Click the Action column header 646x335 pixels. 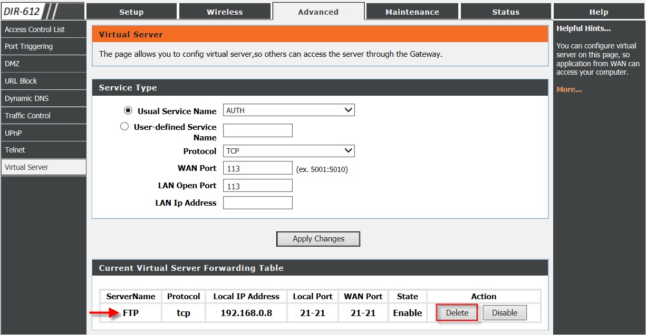coord(484,297)
